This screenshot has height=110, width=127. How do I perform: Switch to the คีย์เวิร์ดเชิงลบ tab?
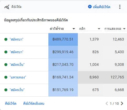[34, 103]
